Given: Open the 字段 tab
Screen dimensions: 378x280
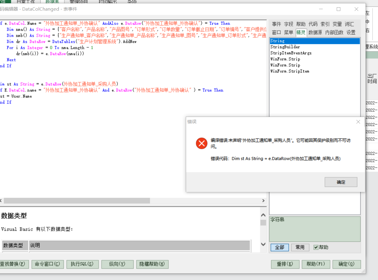Looking at the screenshot, I should [288, 24].
